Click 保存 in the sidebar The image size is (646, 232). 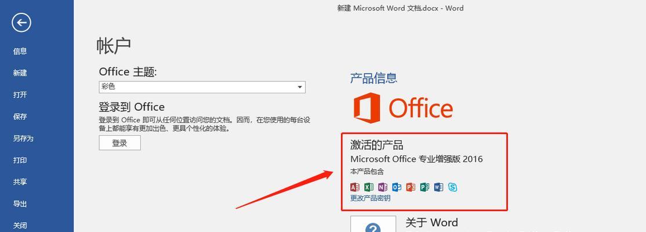point(20,117)
